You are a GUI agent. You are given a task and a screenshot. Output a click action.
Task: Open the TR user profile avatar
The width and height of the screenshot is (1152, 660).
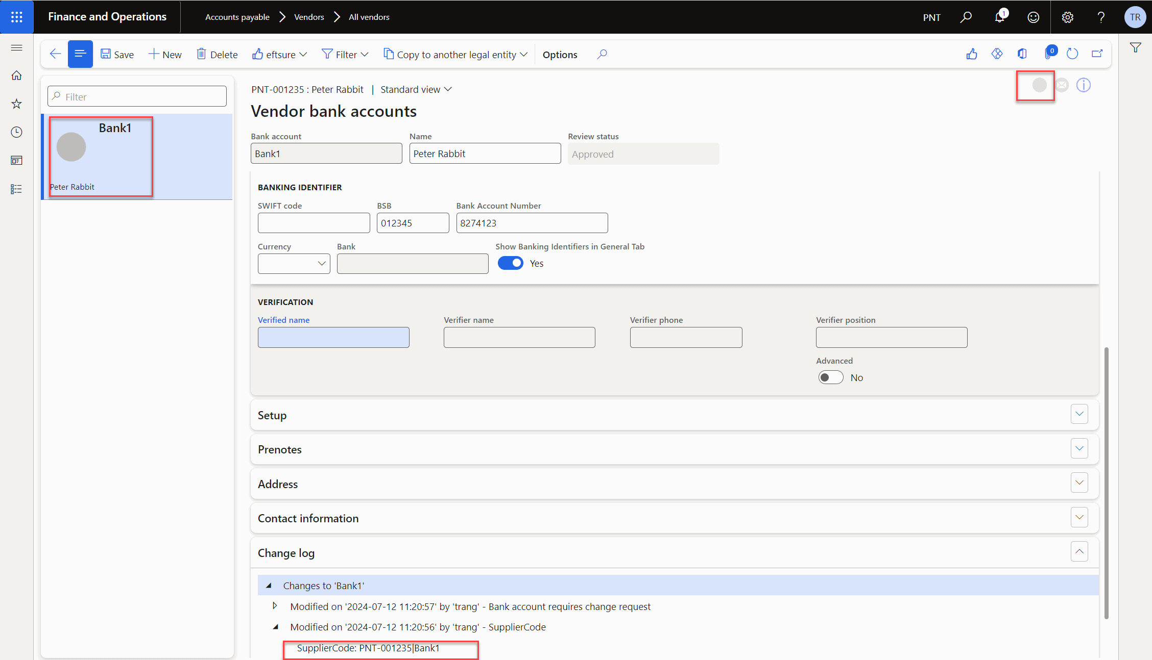(x=1135, y=17)
